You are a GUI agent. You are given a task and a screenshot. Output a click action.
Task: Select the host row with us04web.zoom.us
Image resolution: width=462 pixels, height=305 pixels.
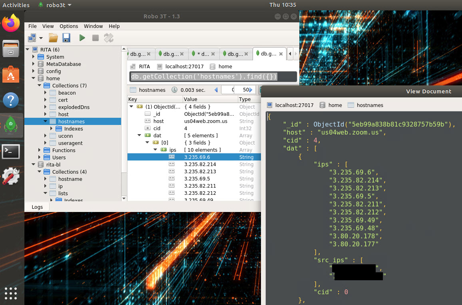tap(194, 121)
